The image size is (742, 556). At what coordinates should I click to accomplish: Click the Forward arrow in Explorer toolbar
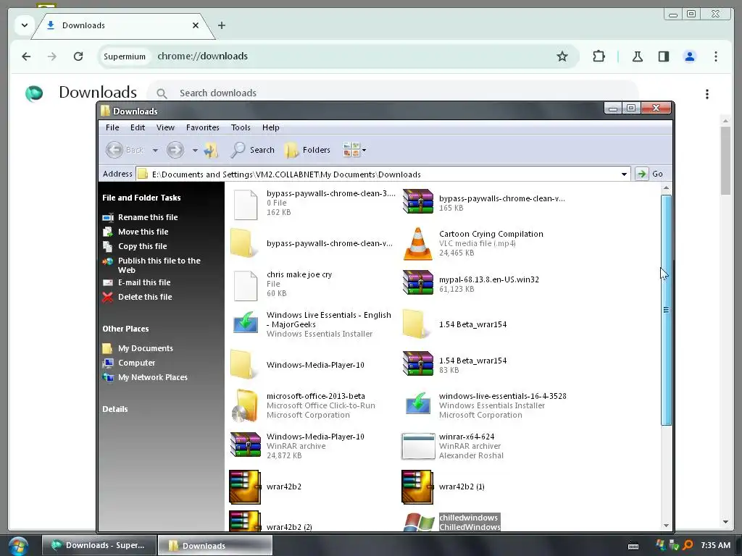175,150
